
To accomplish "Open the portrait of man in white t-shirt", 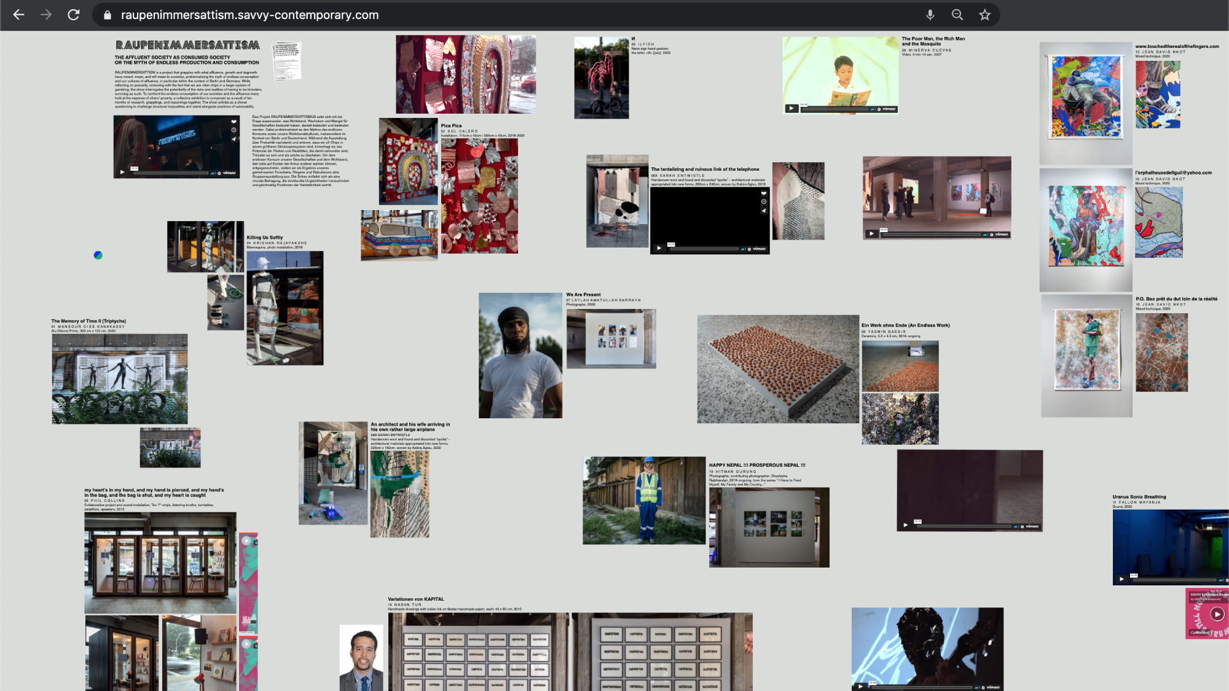I will point(520,356).
